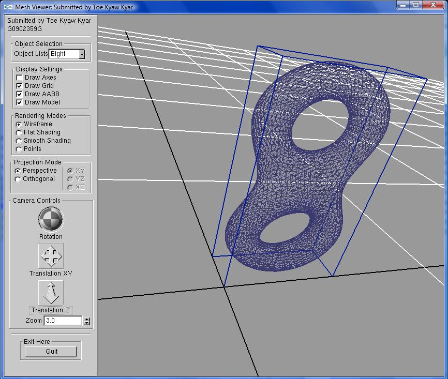The width and height of the screenshot is (448, 379).
Task: Minimize the Mesh Viewer window
Action: pos(403,5)
